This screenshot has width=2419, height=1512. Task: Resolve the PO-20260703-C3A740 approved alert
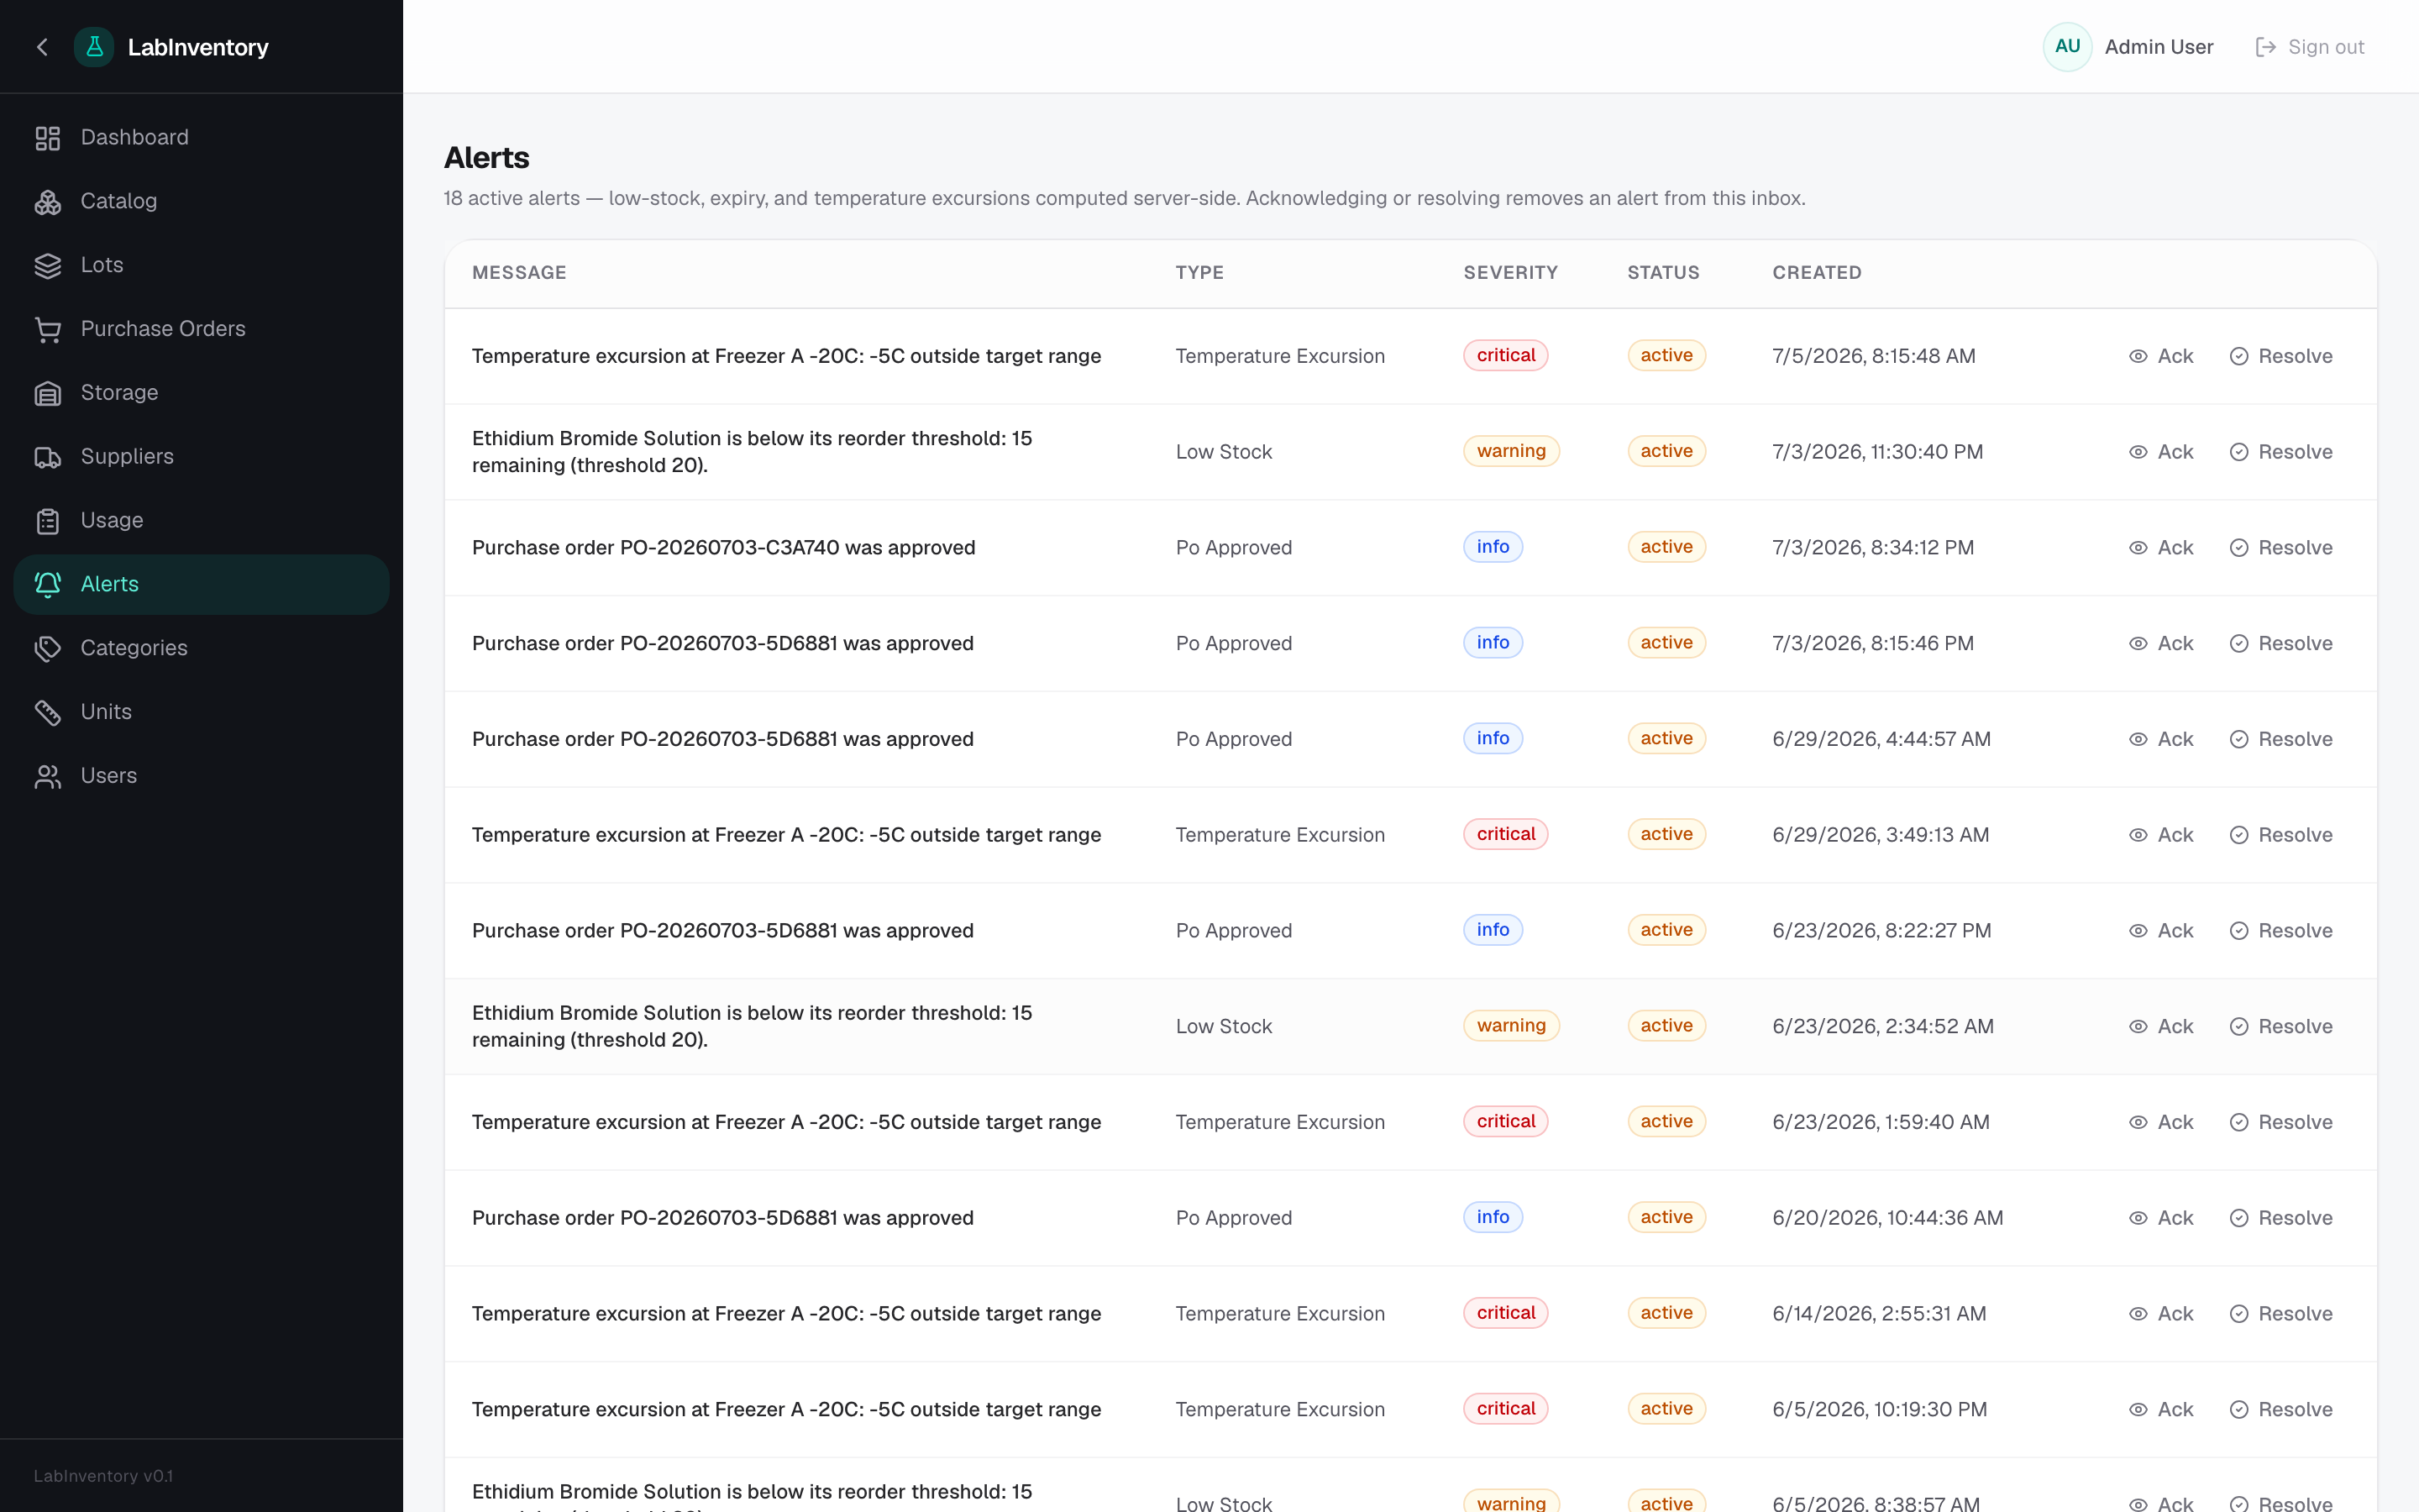tap(2280, 548)
